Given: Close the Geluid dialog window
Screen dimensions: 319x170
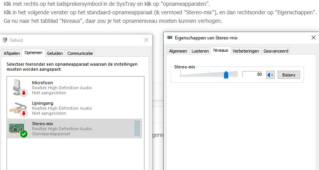Looking at the screenshot, I should tap(146, 40).
